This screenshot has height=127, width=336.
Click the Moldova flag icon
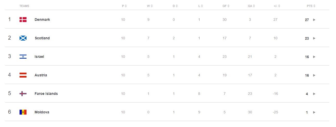tap(23, 112)
